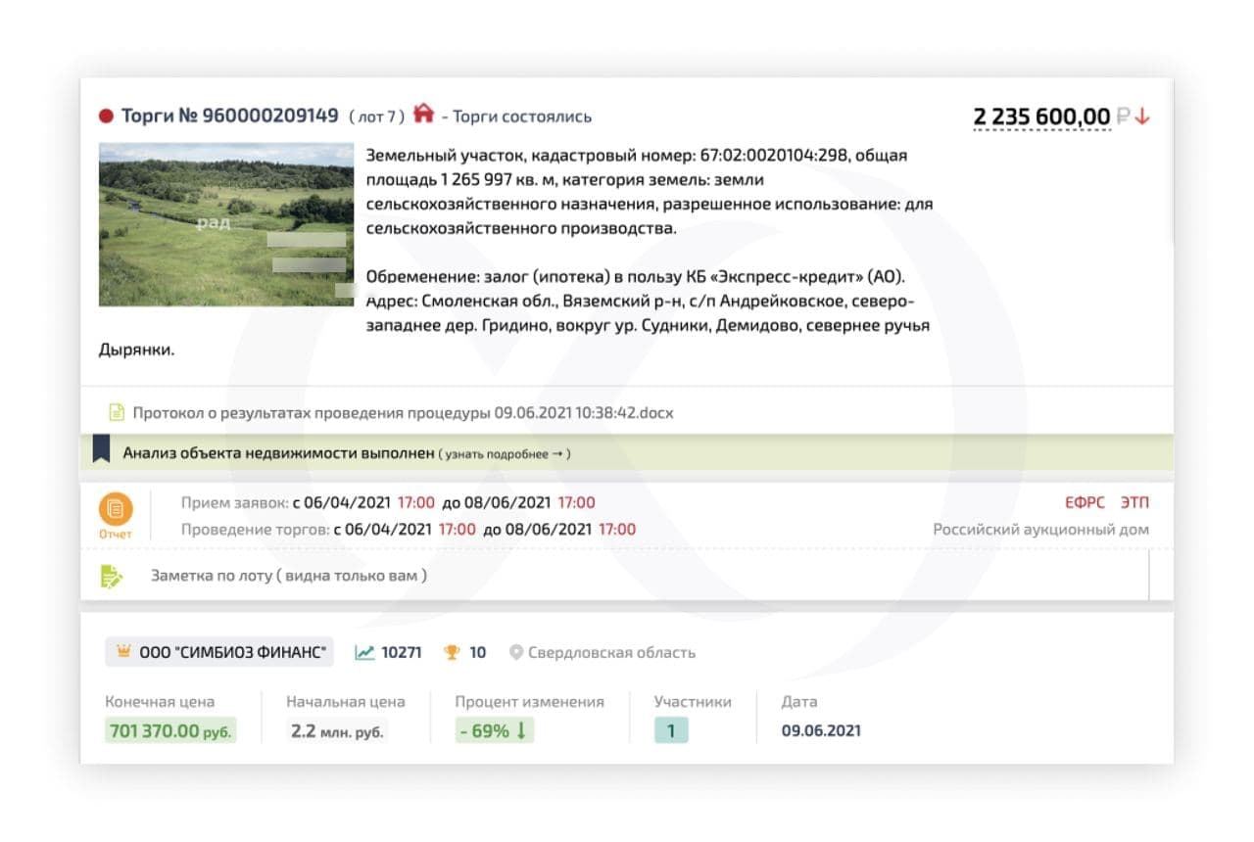Open the Протокол о результатах docx file
Screen dimensions: 1254x842
[x=404, y=413]
